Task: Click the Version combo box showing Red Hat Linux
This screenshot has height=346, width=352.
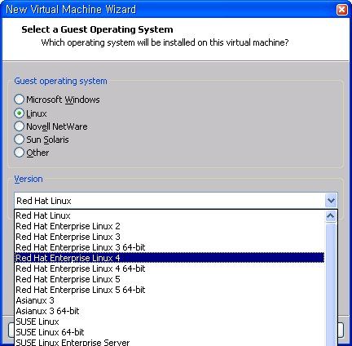Action: tap(176, 201)
